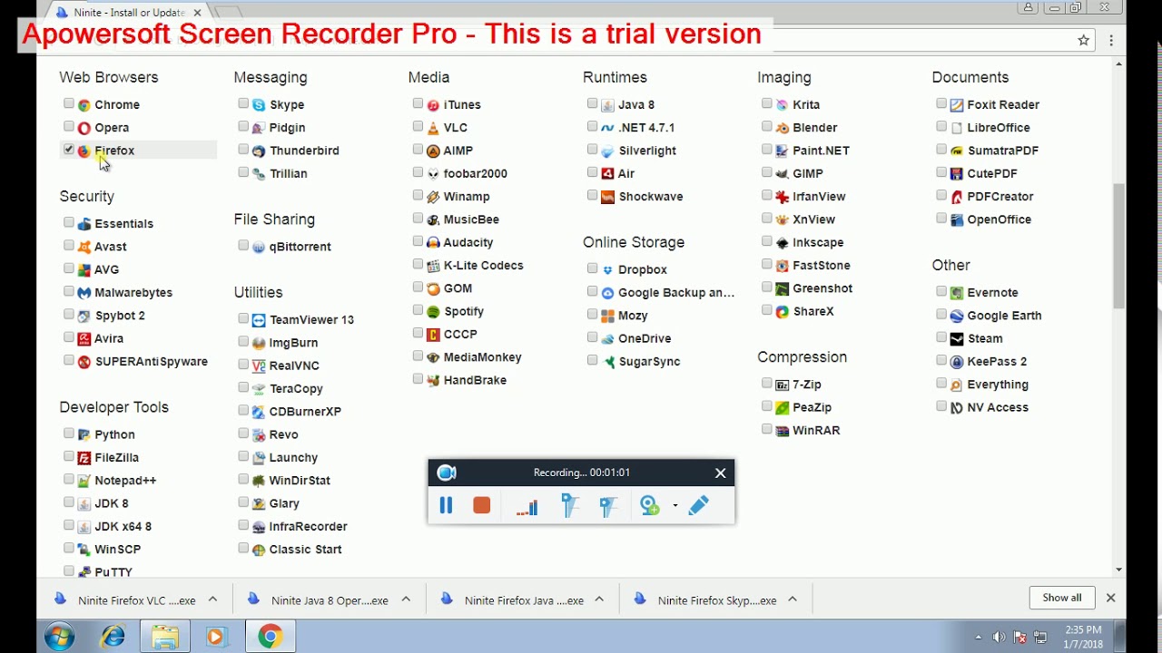The width and height of the screenshot is (1162, 653).
Task: Expand options for Ninite Firefox Java download
Action: pyautogui.click(x=599, y=599)
